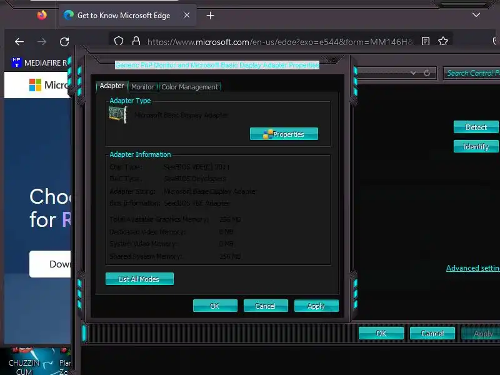Click the microsoft.com address bar URL
Image resolution: width=500 pixels, height=375 pixels.
[x=280, y=42]
